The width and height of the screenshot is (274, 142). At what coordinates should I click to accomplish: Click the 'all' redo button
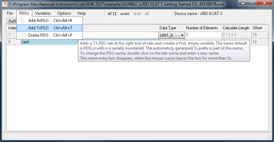click(x=147, y=14)
